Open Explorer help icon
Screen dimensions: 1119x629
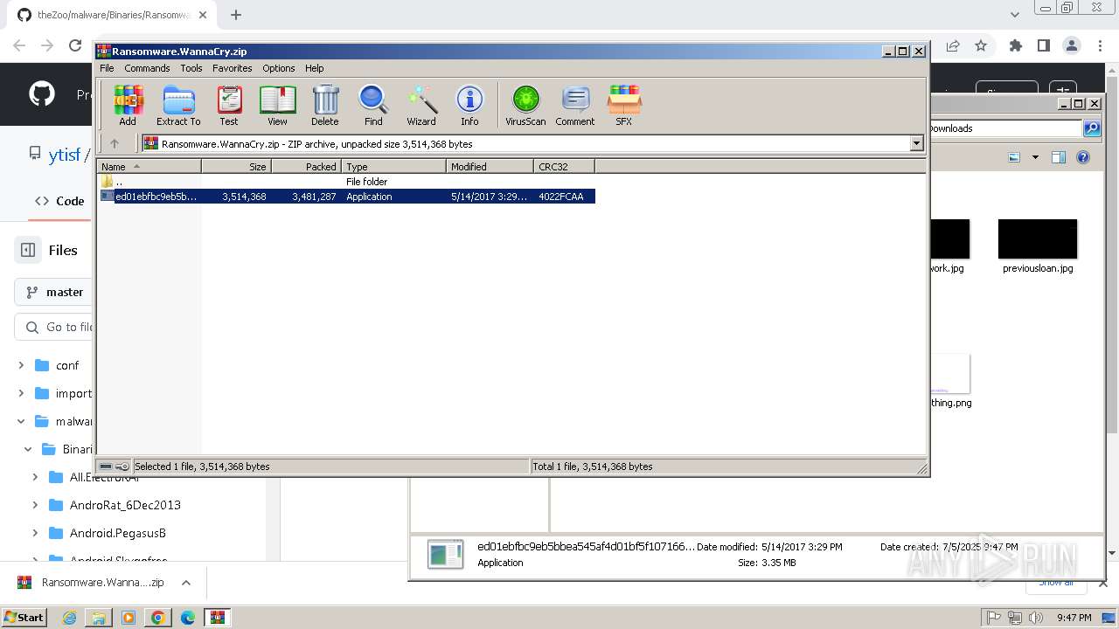click(x=1083, y=157)
